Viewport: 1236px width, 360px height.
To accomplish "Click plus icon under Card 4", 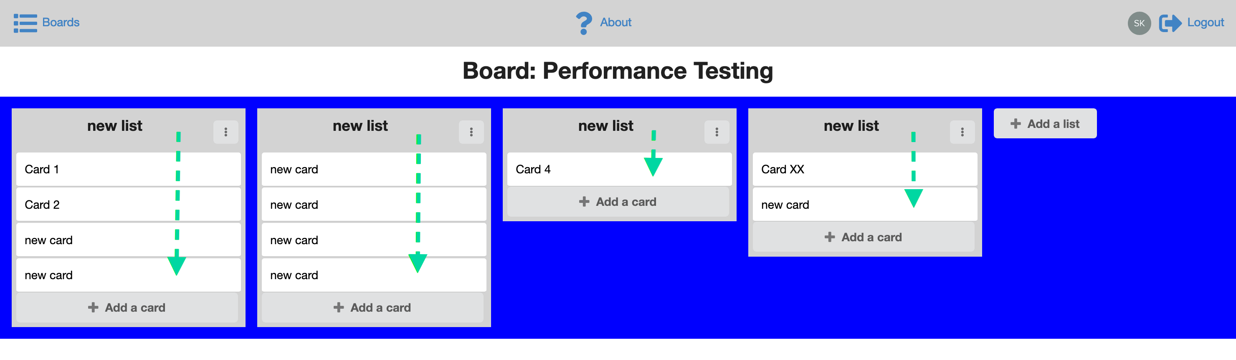I will [584, 202].
